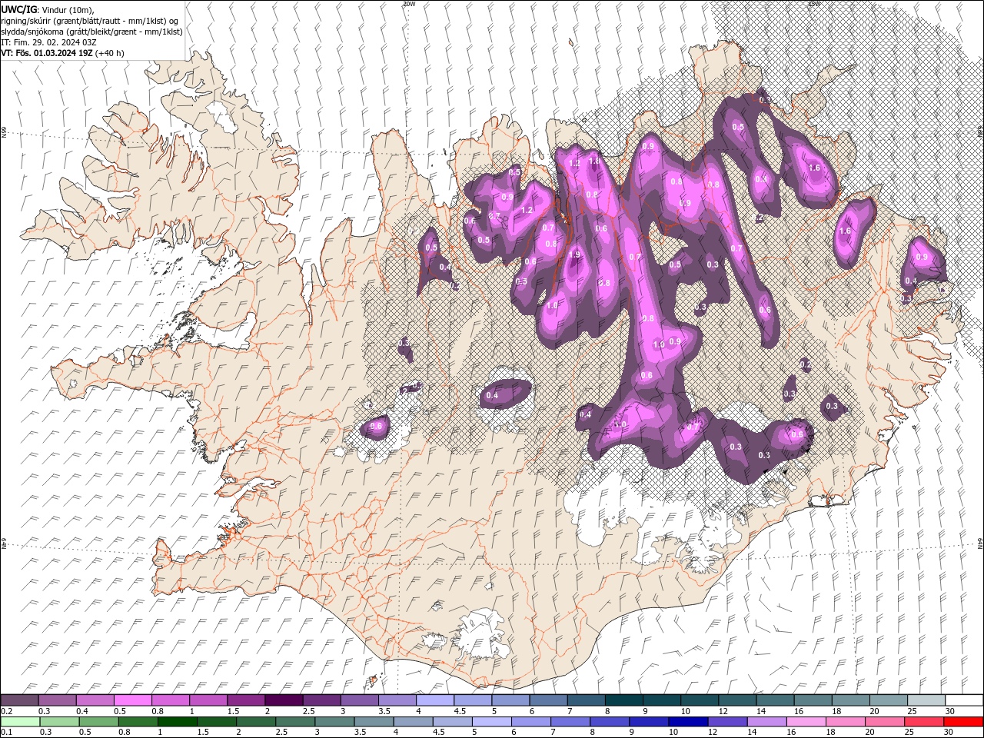The image size is (984, 738).
Task: Click the 'slydda/snjókoma (grátt/bleikt/grænt' description line
Action: [92, 32]
